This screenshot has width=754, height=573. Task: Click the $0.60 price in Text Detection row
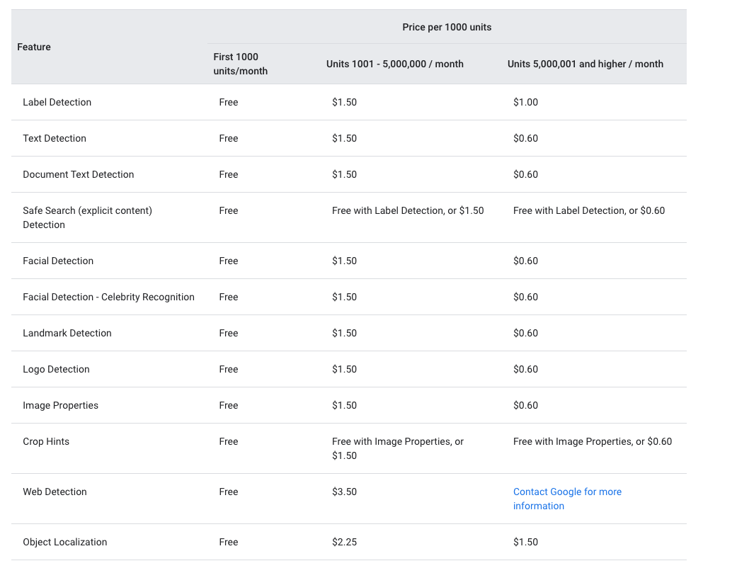[525, 138]
